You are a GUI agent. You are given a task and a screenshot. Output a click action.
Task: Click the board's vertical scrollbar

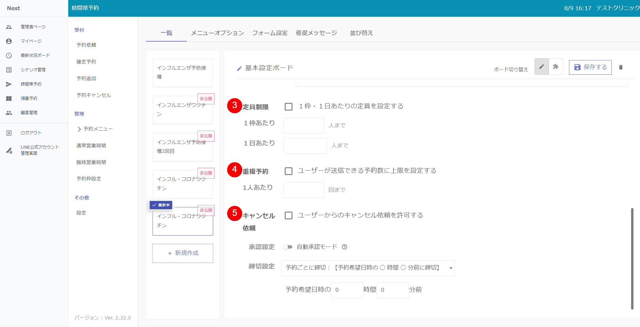[632, 258]
